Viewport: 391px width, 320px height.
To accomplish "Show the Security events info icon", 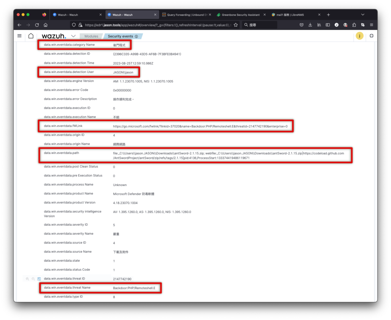I will click(x=136, y=36).
